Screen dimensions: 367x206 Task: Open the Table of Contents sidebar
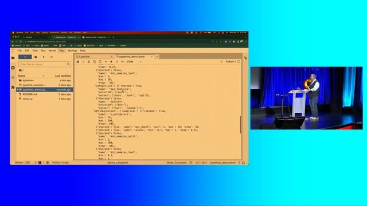pos(13,77)
